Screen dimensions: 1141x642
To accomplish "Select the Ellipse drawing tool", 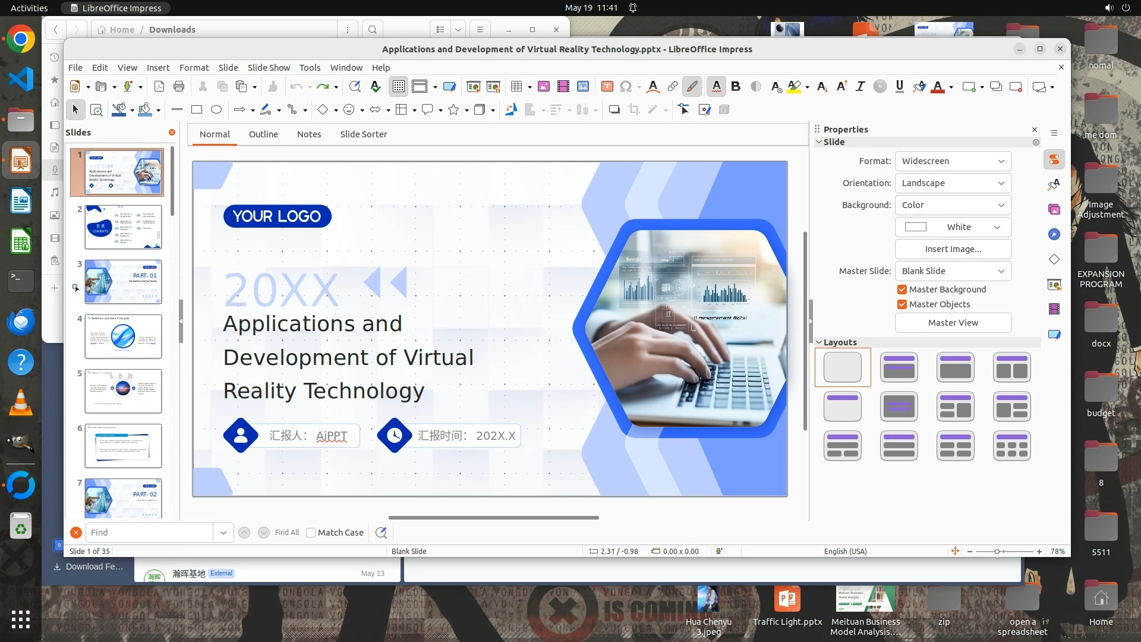I will (x=216, y=109).
